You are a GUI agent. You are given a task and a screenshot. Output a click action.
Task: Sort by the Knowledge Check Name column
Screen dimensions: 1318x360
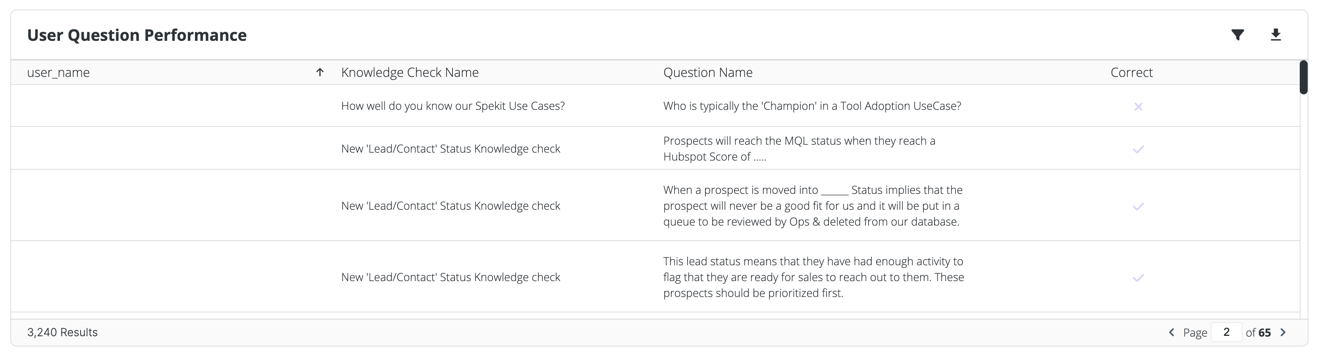point(410,73)
